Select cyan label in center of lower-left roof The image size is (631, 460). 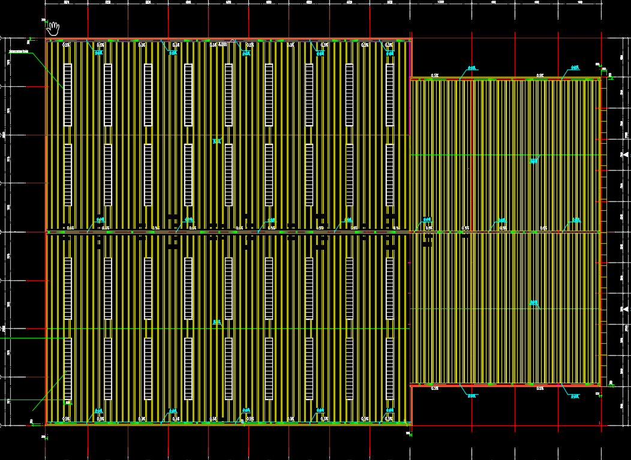point(217,322)
